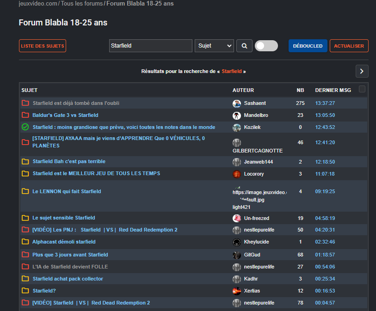
Task: Open the topic "Le sujet sensible Starfield"
Action: (x=64, y=218)
